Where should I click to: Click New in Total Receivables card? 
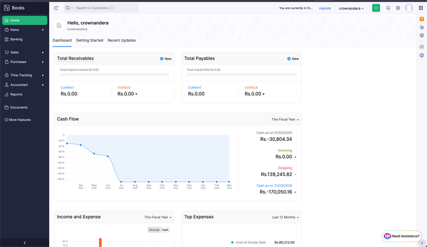(x=165, y=59)
